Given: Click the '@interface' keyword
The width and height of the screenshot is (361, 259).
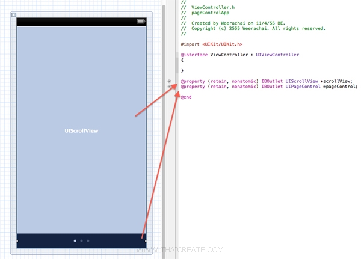Looking at the screenshot, I should (x=194, y=55).
